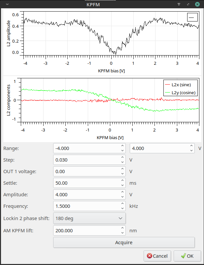
Task: Decrease the Amplitude value with down arrow
Action: (x=122, y=197)
